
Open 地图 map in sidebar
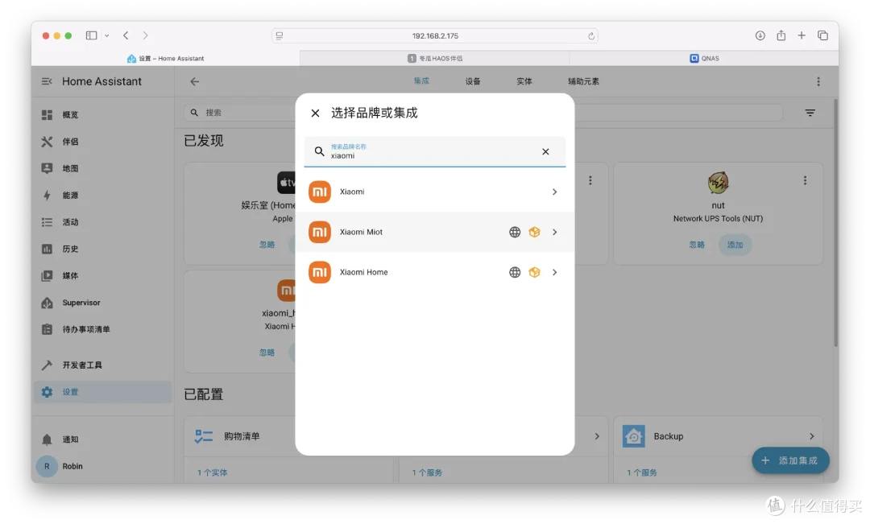pyautogui.click(x=102, y=168)
